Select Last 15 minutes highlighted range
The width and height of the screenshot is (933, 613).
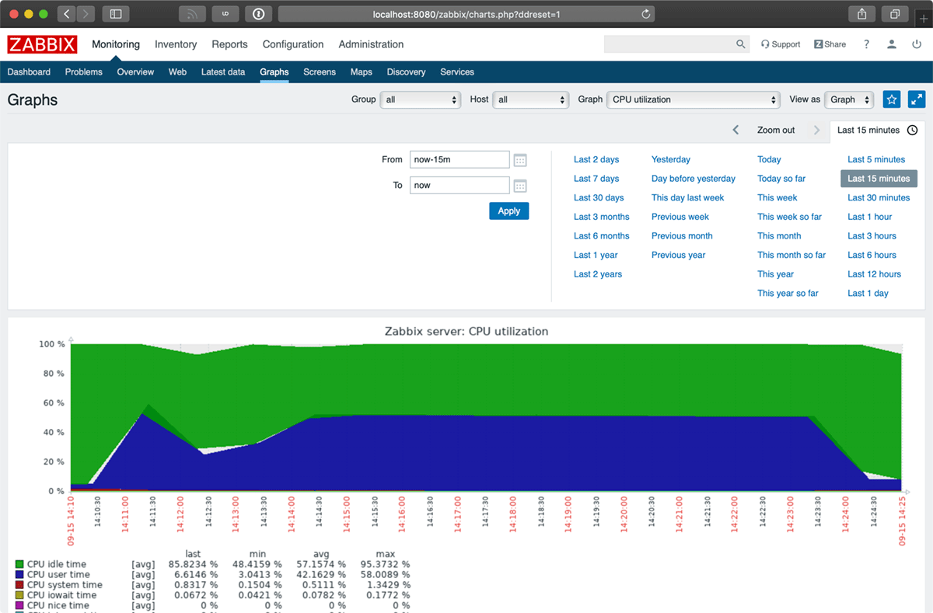click(879, 179)
